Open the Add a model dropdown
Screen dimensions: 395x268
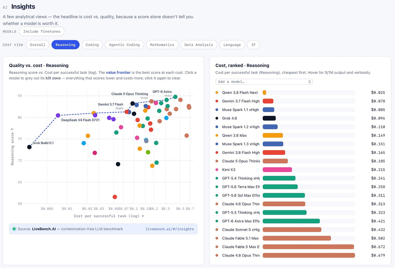click(x=264, y=82)
